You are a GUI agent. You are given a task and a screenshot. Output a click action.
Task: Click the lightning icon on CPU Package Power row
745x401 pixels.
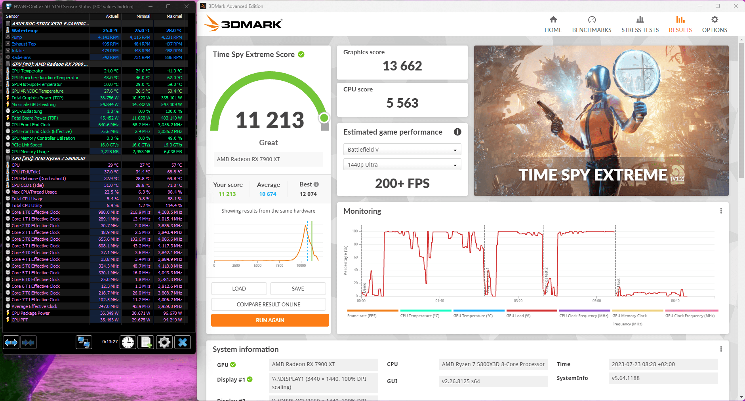pos(8,313)
